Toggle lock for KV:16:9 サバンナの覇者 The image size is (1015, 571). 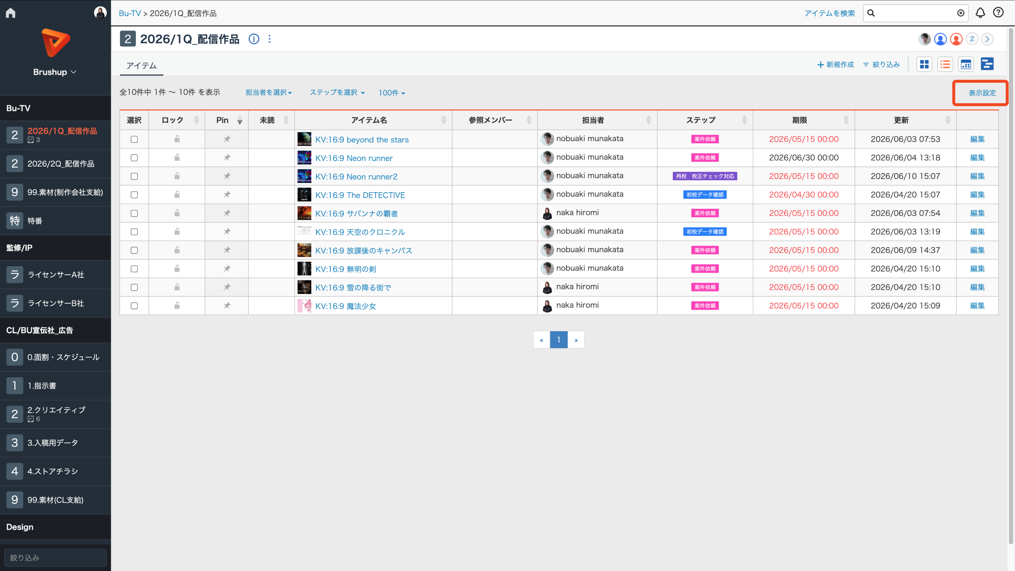pos(177,213)
